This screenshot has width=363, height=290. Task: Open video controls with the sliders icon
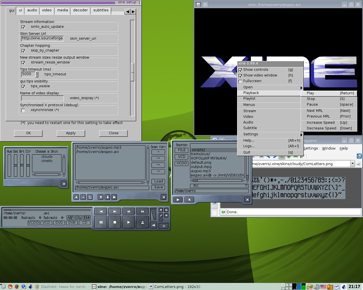[x=87, y=217]
